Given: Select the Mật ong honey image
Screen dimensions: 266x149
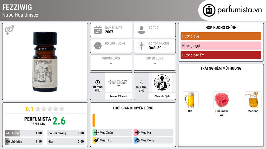Looking at the screenshot, I should [x=253, y=100].
